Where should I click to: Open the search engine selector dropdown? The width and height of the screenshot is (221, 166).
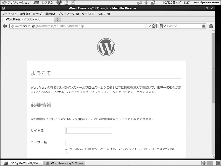(162, 26)
